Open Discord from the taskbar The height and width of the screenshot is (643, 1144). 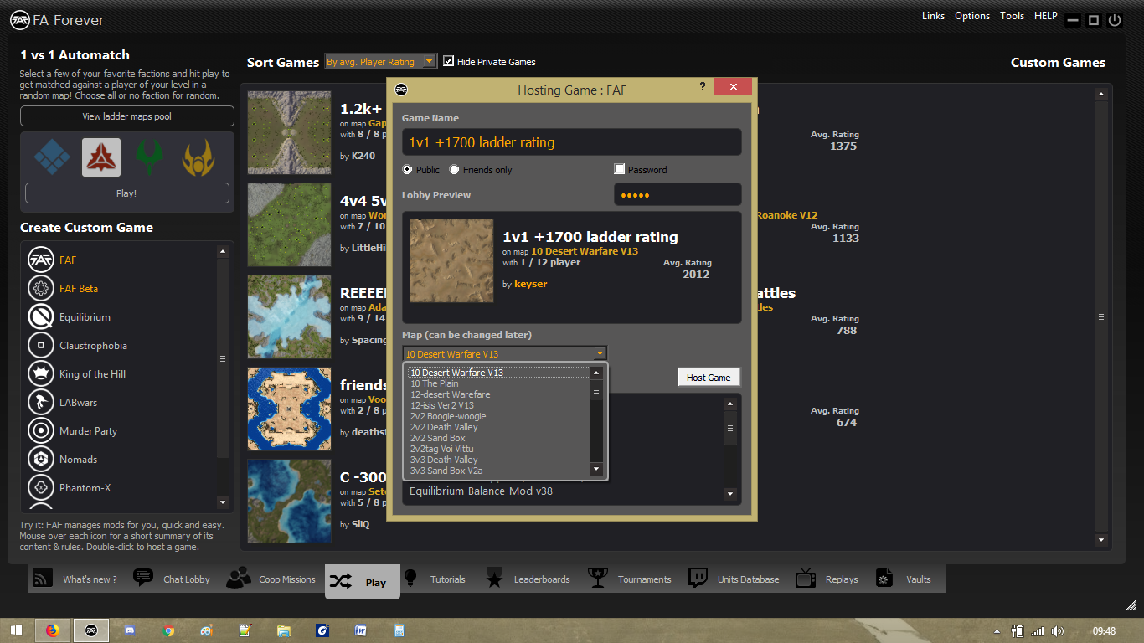click(x=130, y=630)
